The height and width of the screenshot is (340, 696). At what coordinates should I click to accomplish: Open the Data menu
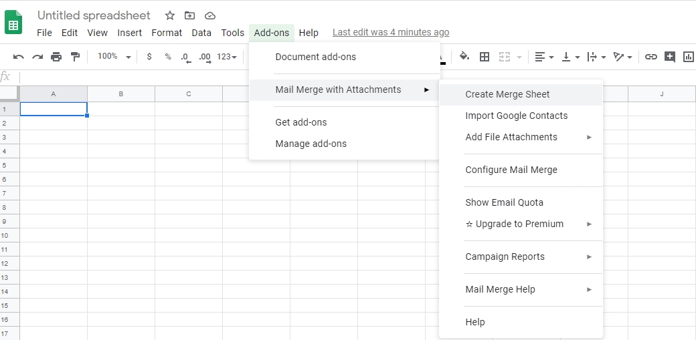pyautogui.click(x=201, y=33)
